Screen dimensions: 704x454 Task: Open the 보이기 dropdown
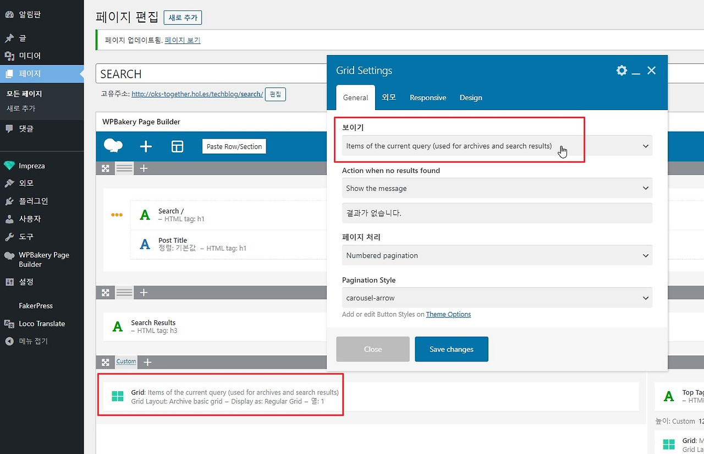pos(497,146)
